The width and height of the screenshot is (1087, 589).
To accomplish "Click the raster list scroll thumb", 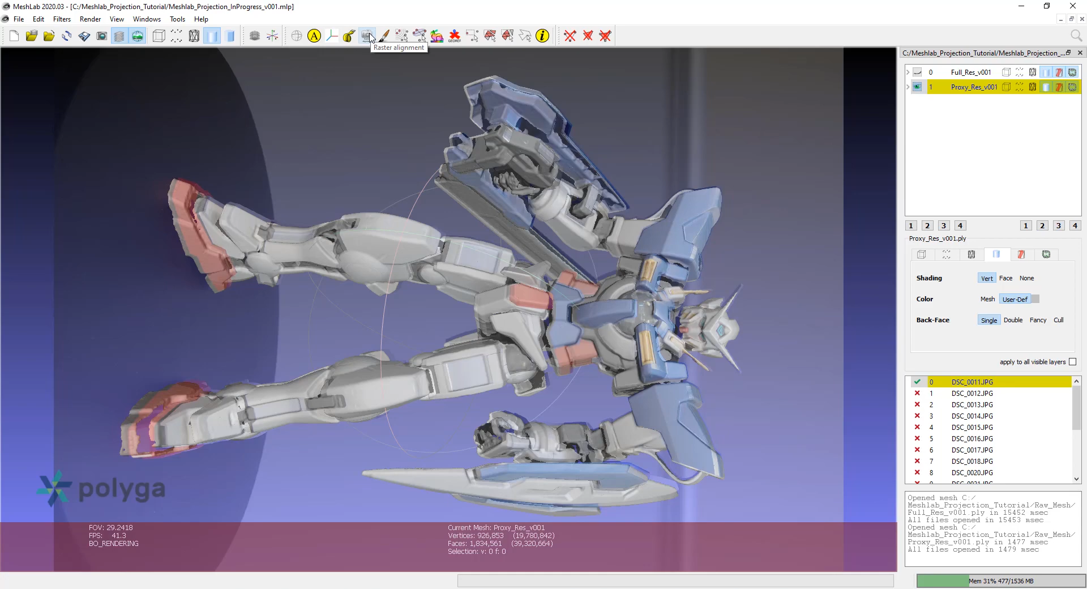I will point(1076,408).
